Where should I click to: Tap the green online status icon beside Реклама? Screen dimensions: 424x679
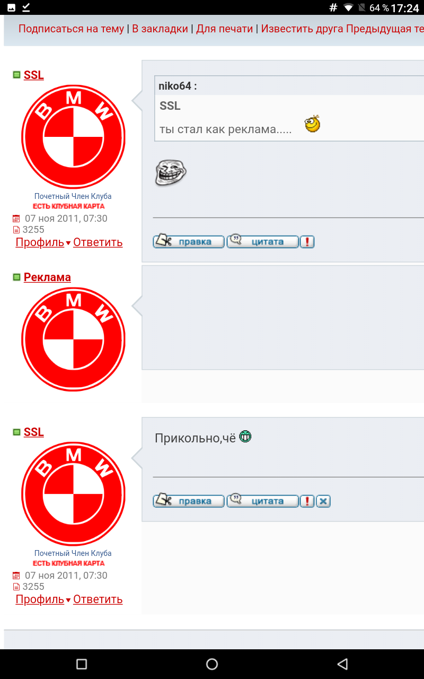tap(16, 277)
